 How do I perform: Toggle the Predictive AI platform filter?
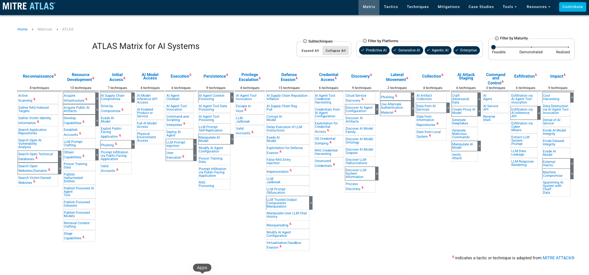tap(374, 50)
